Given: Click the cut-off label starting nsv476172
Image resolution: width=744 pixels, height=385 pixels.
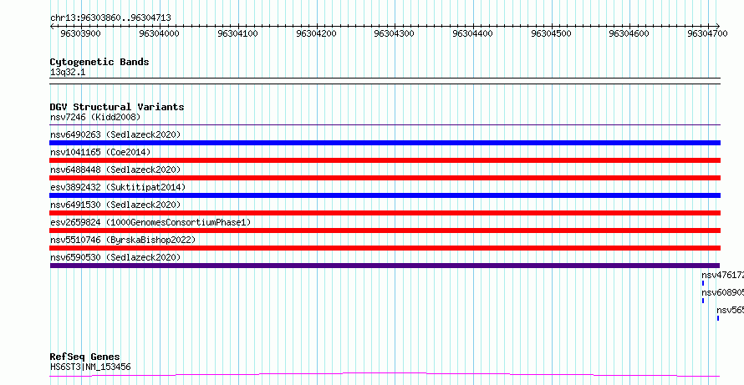Looking at the screenshot, I should [x=722, y=275].
